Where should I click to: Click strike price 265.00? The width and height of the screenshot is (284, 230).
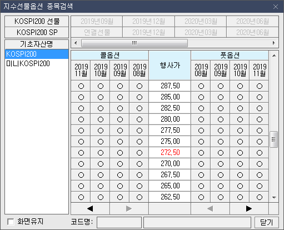[x=170, y=186]
